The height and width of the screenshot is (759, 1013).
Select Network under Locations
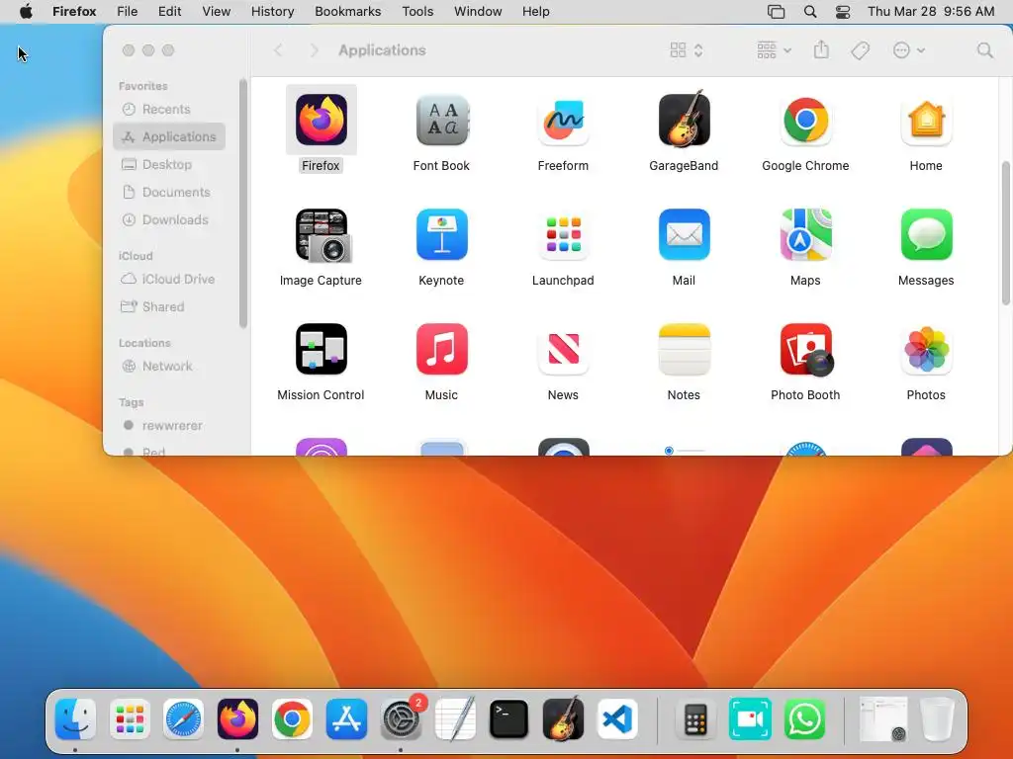point(169,367)
